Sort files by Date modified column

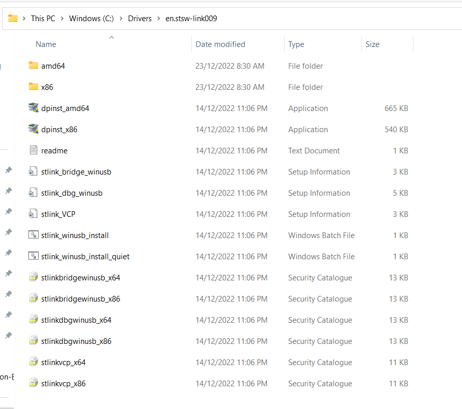[220, 44]
